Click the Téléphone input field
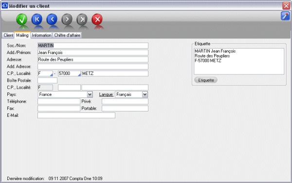This screenshot has width=292, height=183. (59, 101)
